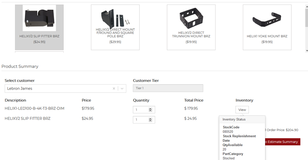Click the HELIX1 YOKE MOUNT BRZ product name
Screen dimensions: 308x160
[267, 37]
